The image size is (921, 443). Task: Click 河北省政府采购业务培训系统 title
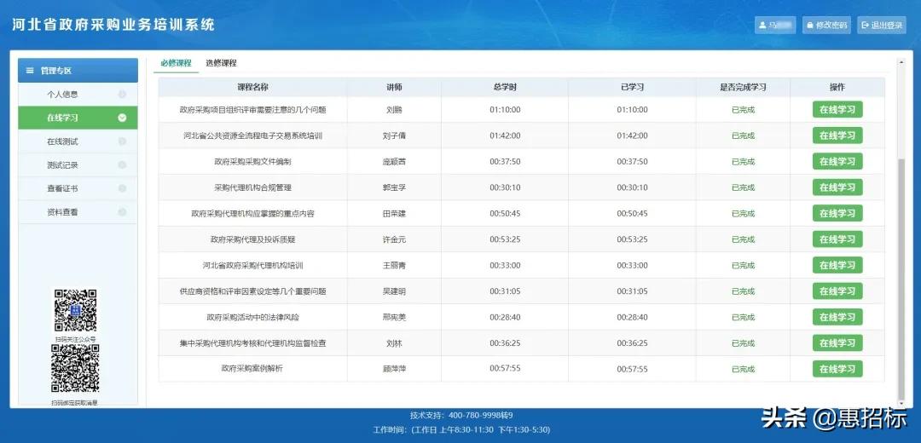[113, 25]
